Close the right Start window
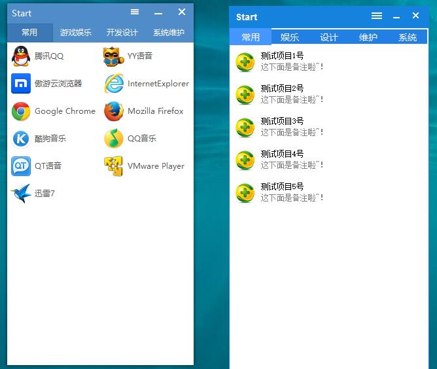Screen dimensions: 437x369 tap(415, 16)
